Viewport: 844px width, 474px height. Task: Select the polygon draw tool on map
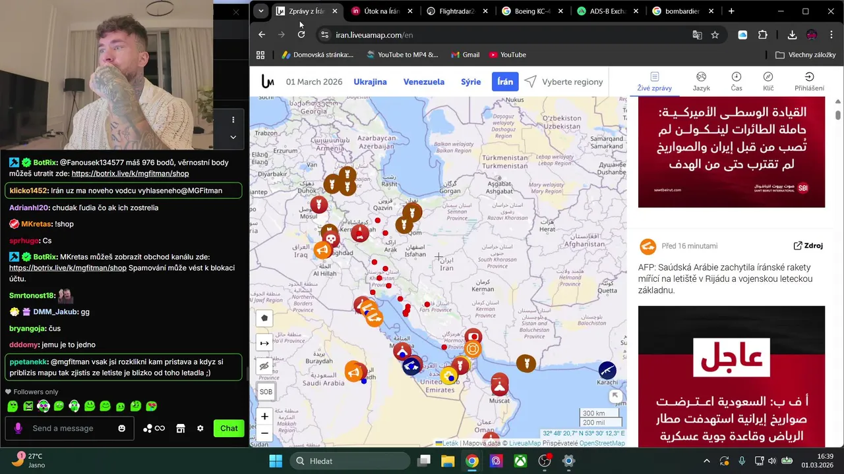[264, 318]
